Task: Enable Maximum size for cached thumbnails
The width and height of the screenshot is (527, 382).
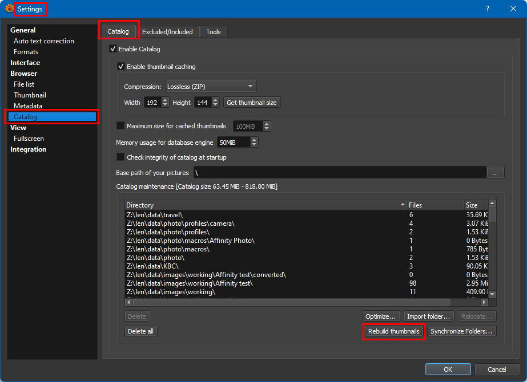Action: (120, 126)
